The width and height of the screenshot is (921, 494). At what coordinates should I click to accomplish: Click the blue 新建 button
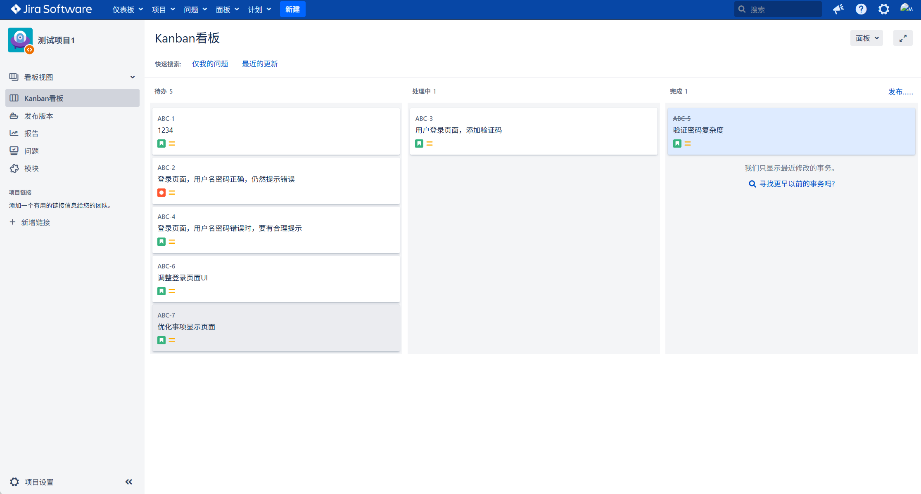point(292,9)
